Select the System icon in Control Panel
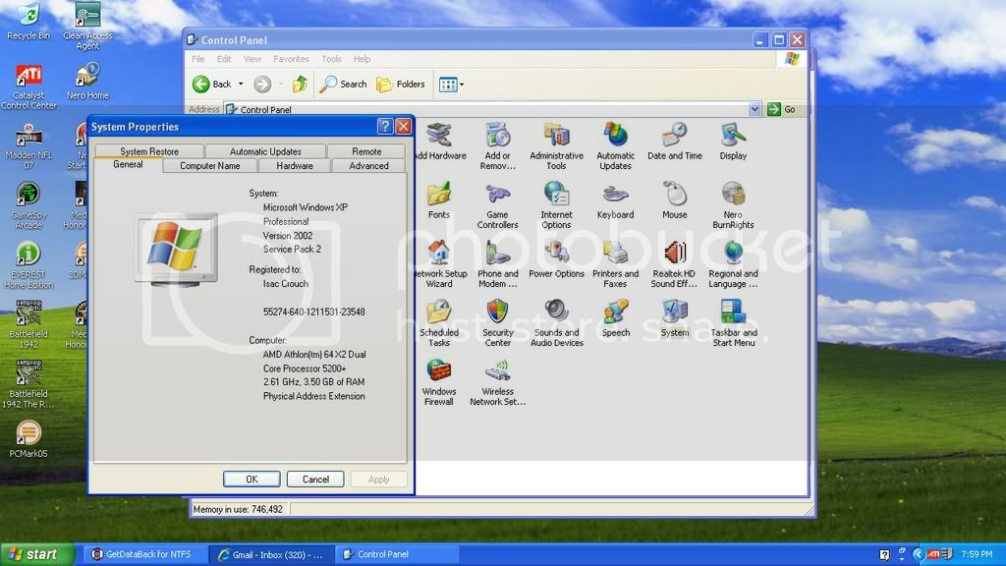1006x566 pixels. (x=674, y=318)
